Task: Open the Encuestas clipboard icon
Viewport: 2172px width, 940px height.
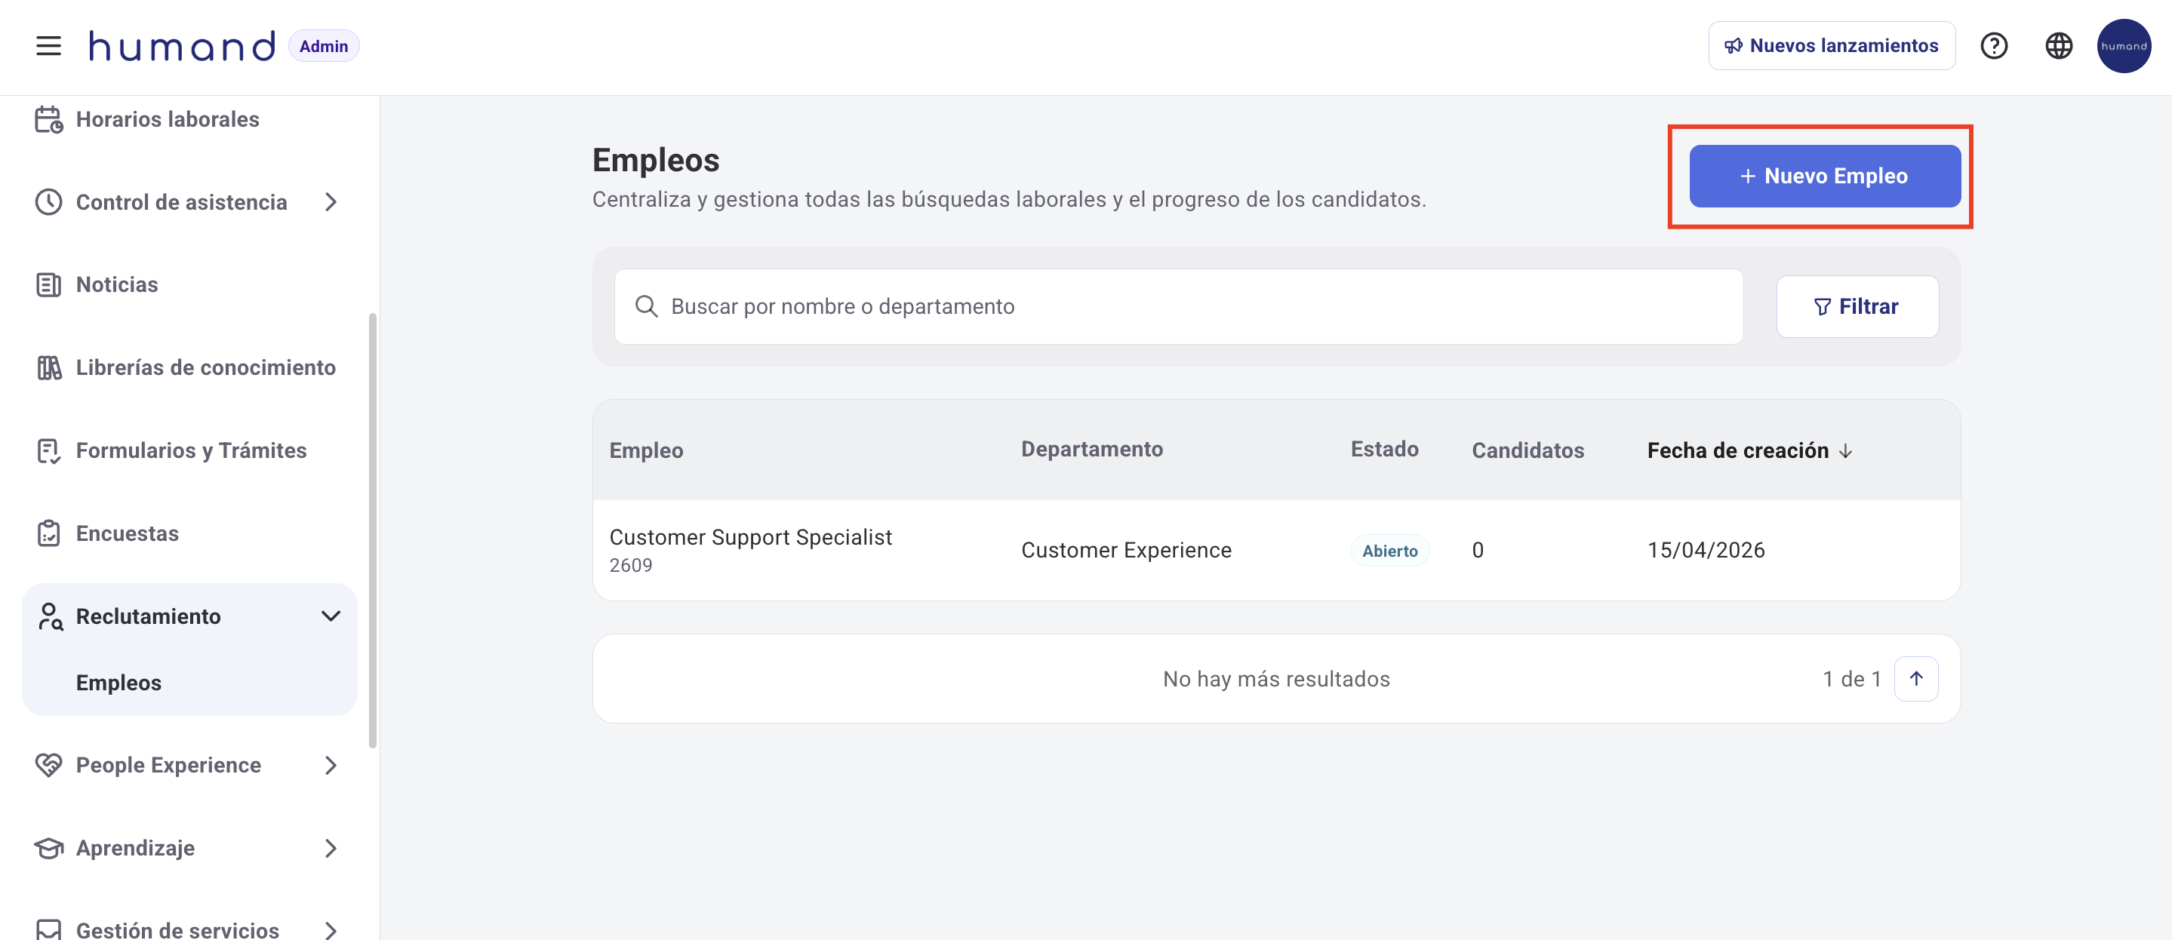Action: [x=48, y=533]
